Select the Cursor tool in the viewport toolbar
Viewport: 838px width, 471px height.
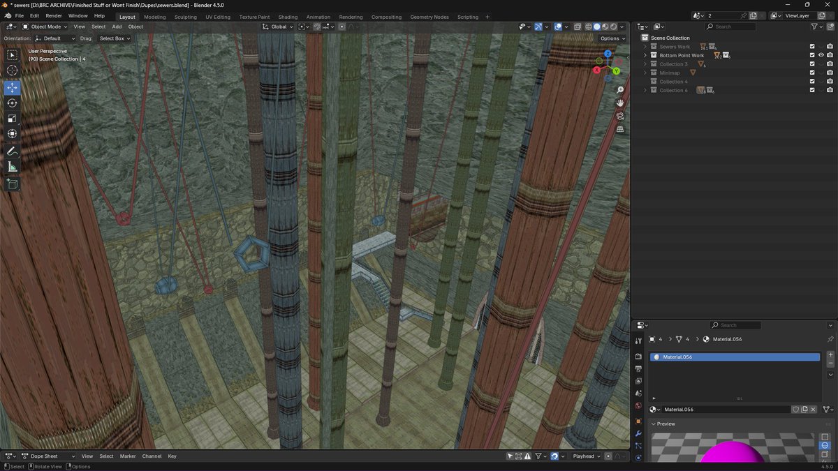(12, 70)
